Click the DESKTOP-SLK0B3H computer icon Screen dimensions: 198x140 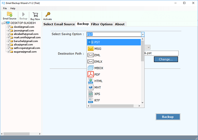pos(8,23)
